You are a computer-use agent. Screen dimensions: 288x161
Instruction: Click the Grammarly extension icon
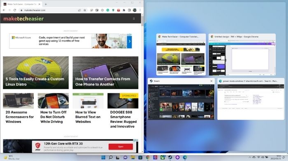coord(108,10)
